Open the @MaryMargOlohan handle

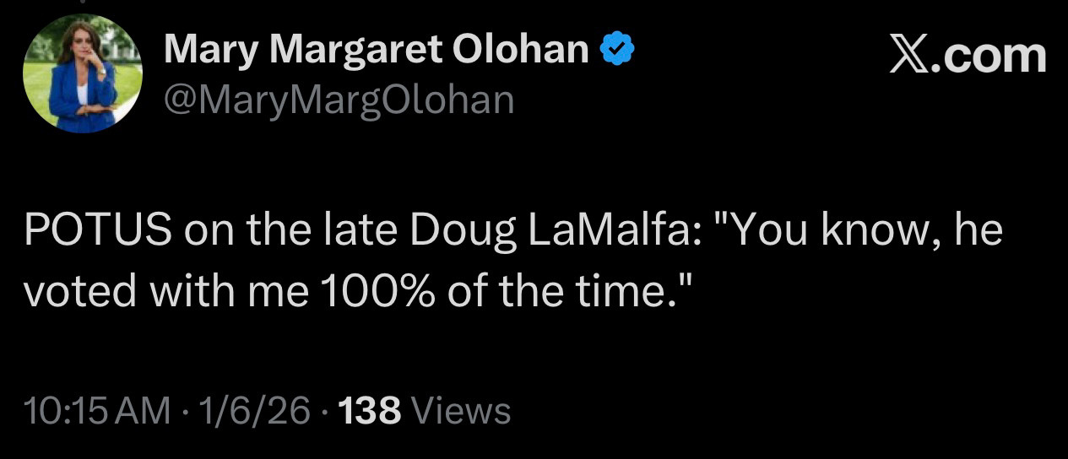339,99
